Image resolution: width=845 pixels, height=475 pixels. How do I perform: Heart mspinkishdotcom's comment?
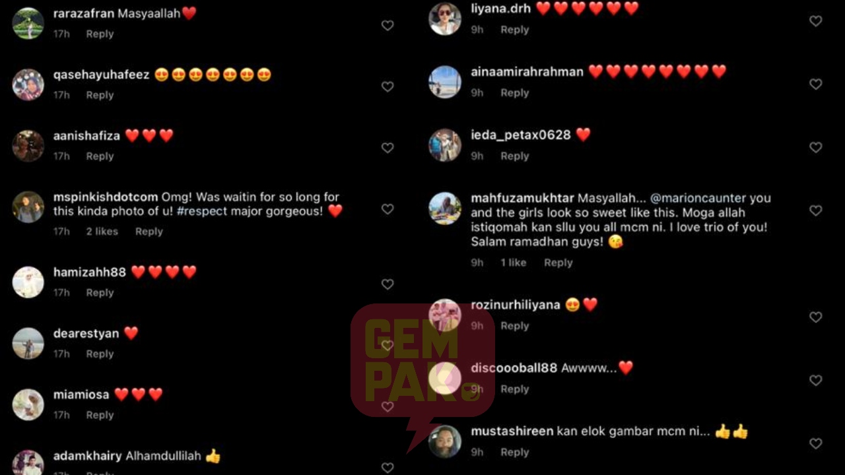(x=388, y=209)
